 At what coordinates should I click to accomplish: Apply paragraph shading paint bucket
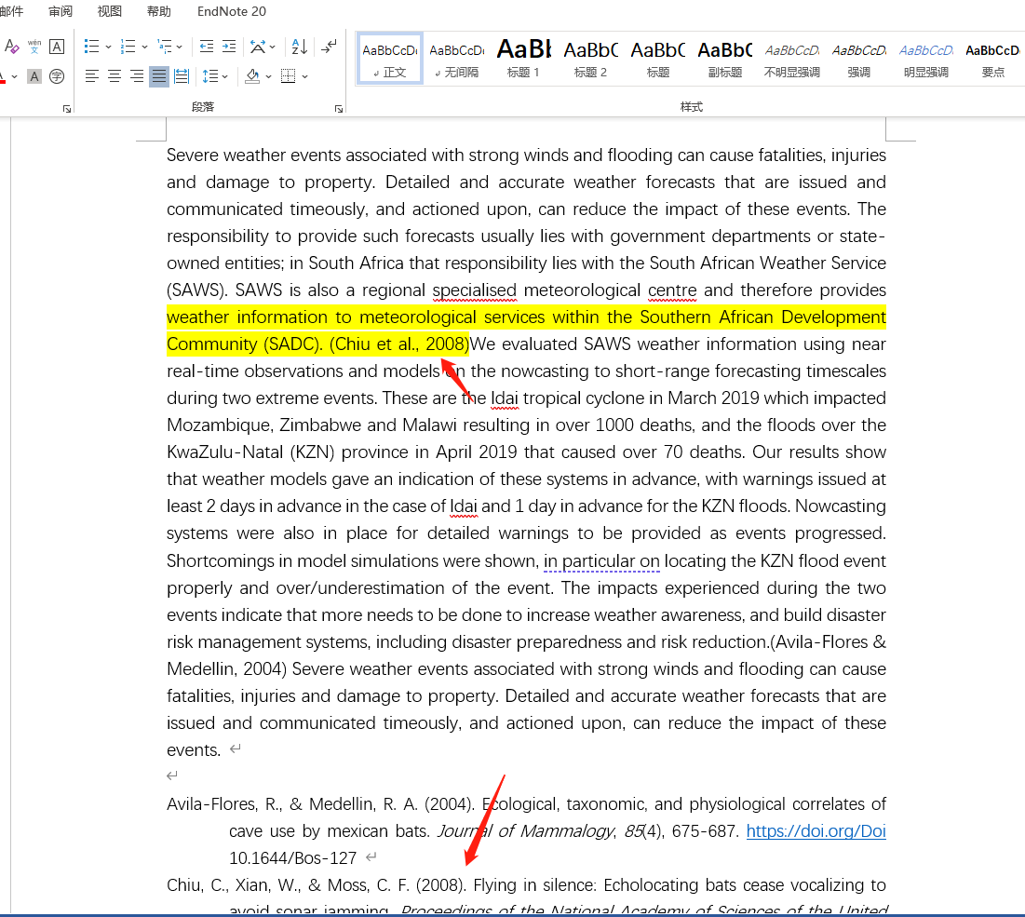(252, 76)
